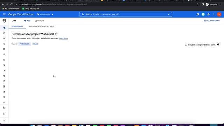The height and width of the screenshot is (126, 224).
Task: Go back with browser back arrow
Action: pos(3,5)
